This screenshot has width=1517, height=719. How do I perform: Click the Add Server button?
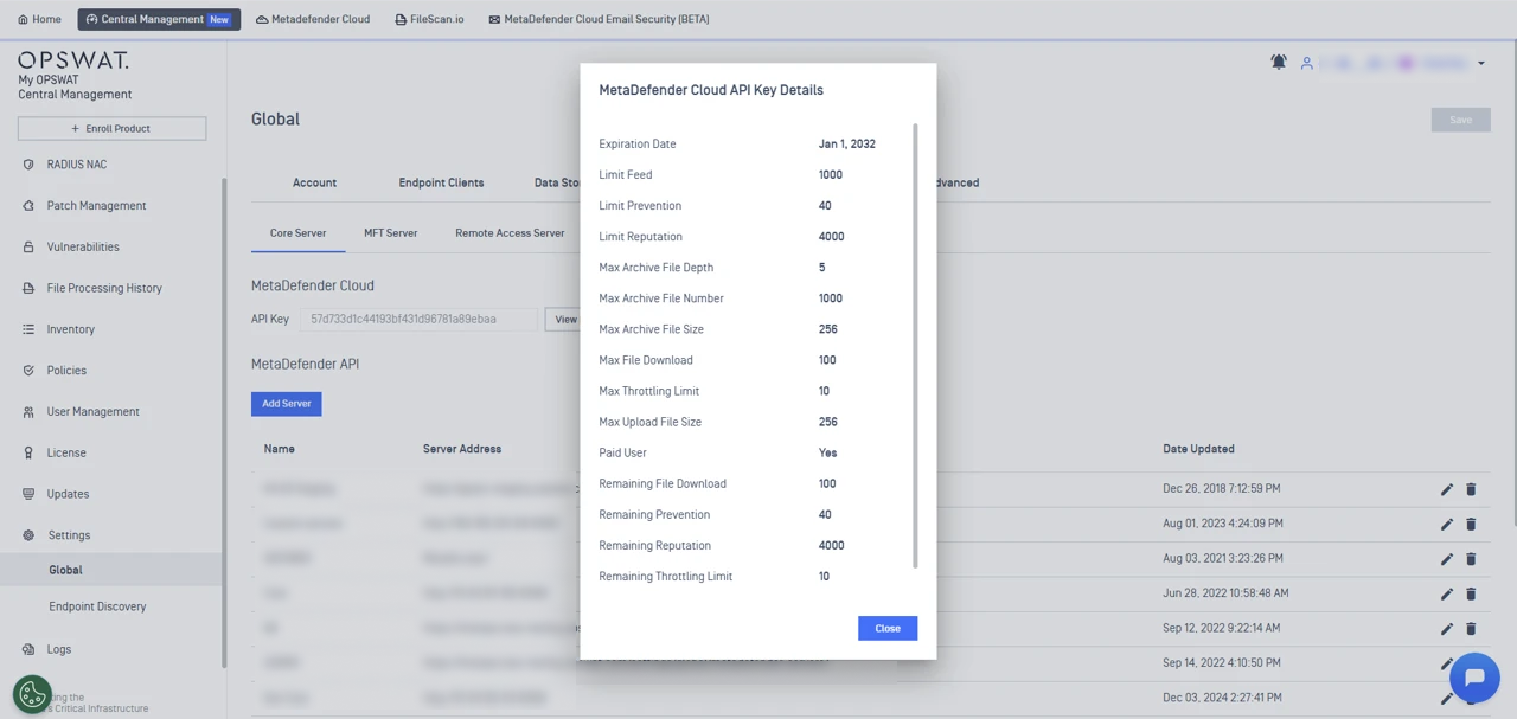(x=286, y=404)
